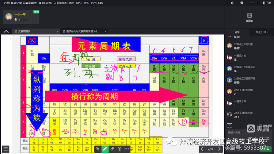Open more annotation tools (three dots)
Image resolution: width=274 pixels, height=154 pixels.
tap(127, 149)
